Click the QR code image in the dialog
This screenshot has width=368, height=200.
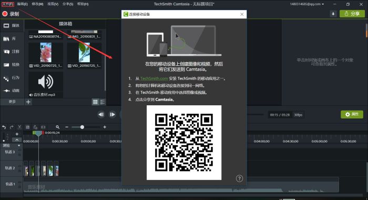point(184,143)
